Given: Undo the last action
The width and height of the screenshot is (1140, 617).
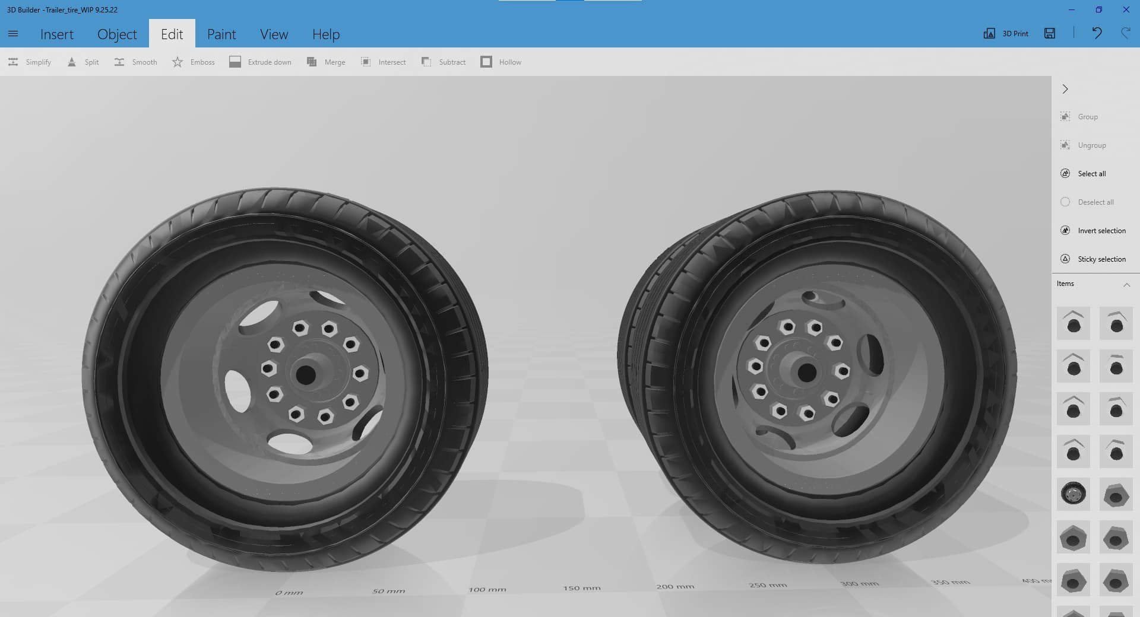Looking at the screenshot, I should [1097, 33].
